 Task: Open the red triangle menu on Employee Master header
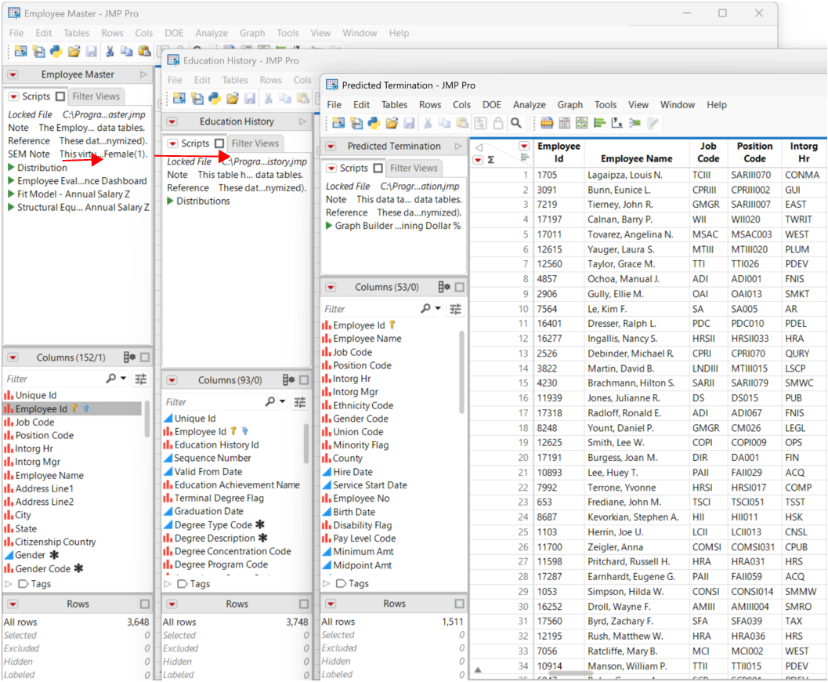coord(12,74)
